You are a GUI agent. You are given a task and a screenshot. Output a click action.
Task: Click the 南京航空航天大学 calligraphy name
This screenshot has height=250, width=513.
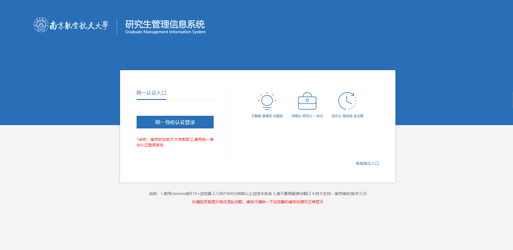pyautogui.click(x=79, y=26)
